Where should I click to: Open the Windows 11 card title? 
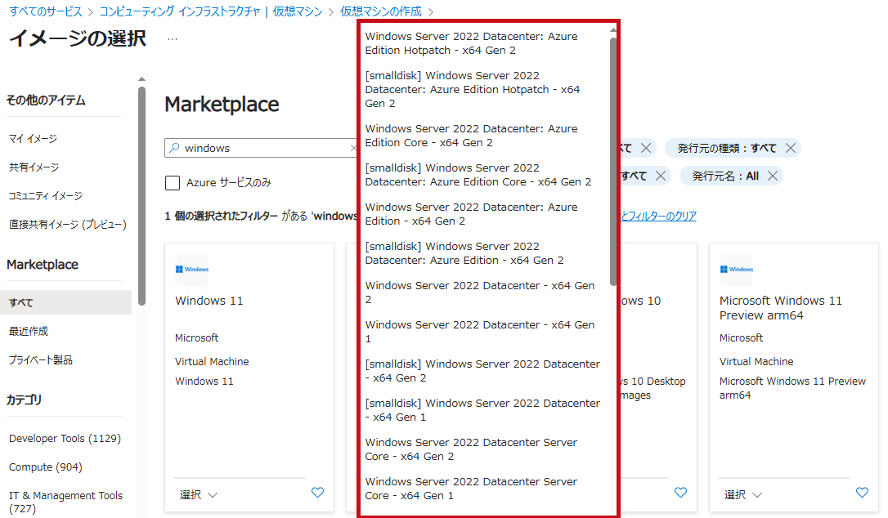click(x=209, y=301)
